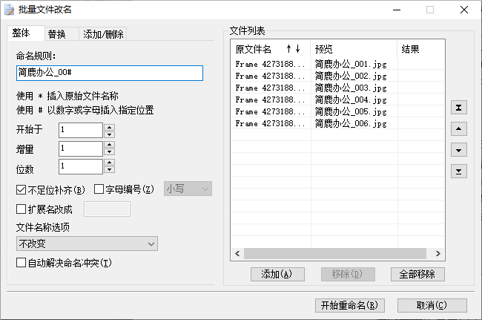Decrease the 增量 value with down arrow
This screenshot has height=320, width=482.
pos(110,151)
